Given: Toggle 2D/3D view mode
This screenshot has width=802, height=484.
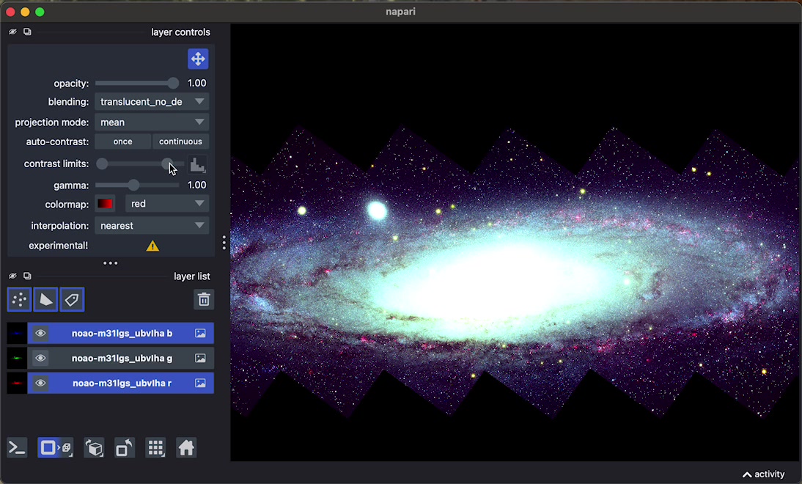Looking at the screenshot, I should [56, 448].
